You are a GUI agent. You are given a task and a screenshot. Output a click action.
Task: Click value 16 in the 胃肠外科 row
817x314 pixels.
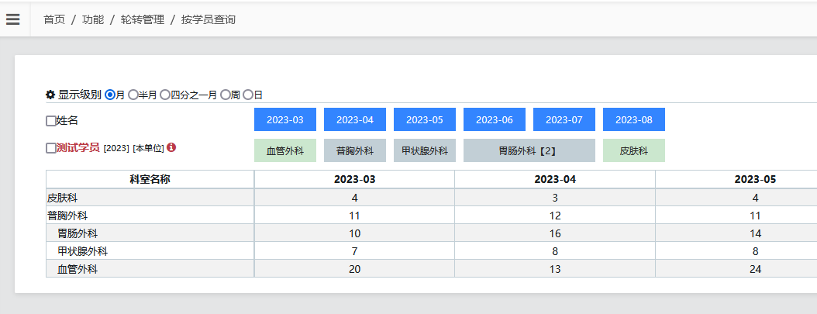555,234
